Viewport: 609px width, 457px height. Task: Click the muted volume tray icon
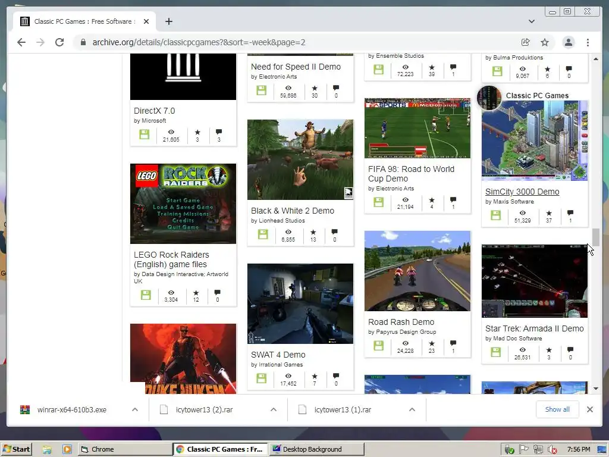(551, 450)
